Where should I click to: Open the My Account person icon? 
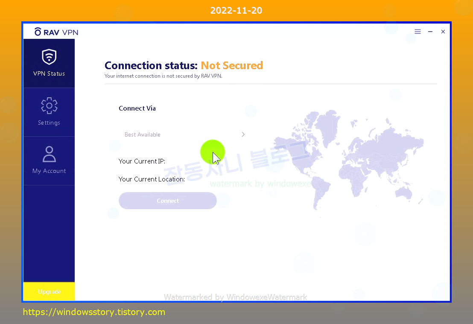49,154
